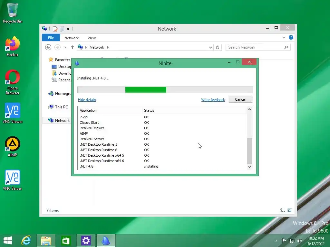Viewport: 330px width, 247px height.
Task: Open the recent locations dropdown arrow
Action: (65, 47)
